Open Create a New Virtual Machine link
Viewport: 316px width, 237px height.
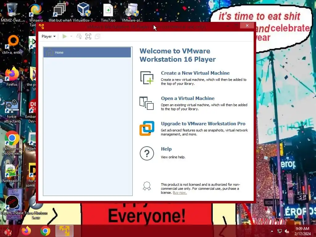[x=195, y=73]
